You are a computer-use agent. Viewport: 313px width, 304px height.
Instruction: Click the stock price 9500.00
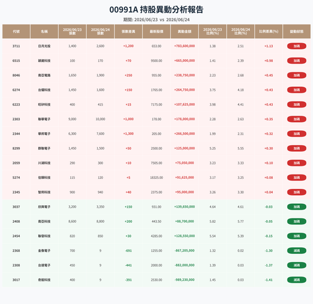click(x=156, y=61)
